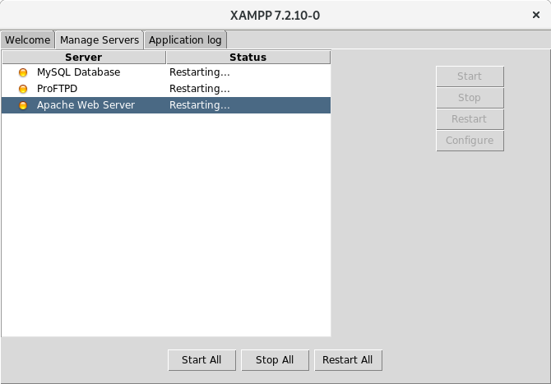Switch to the Welcome tab
This screenshot has width=551, height=384.
click(27, 40)
